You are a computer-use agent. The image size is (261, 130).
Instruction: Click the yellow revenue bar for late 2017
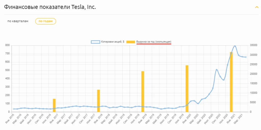(98, 101)
